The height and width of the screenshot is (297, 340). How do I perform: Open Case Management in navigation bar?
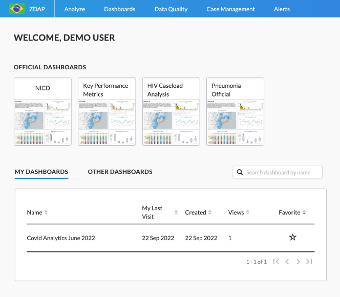coord(230,9)
